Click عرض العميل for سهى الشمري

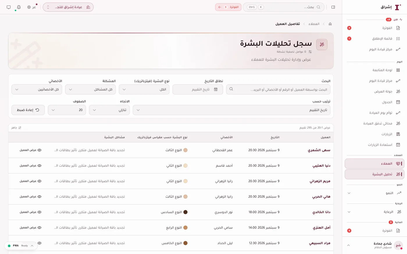click(31, 150)
